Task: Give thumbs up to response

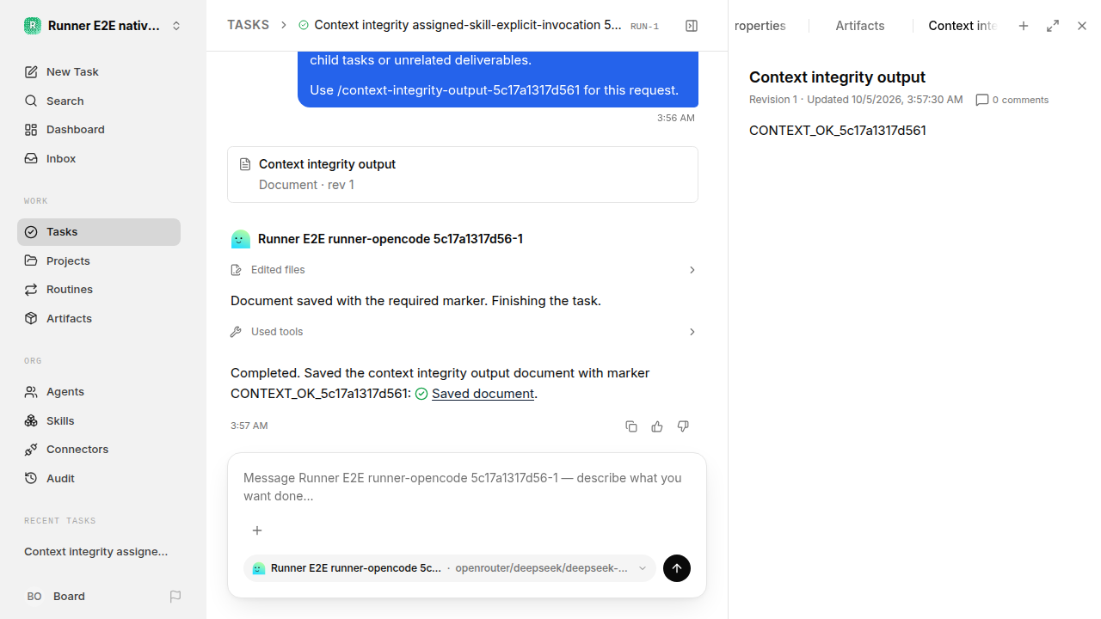Action: click(x=657, y=426)
